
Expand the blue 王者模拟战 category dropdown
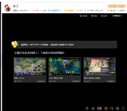click(x=54, y=11)
